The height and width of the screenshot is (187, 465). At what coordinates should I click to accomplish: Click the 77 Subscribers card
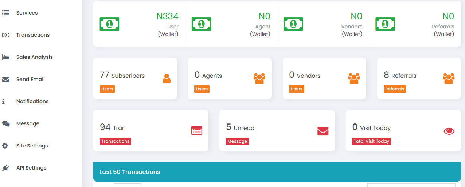tap(135, 78)
